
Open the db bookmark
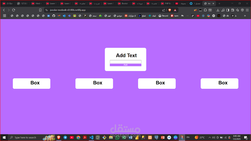click(226, 16)
